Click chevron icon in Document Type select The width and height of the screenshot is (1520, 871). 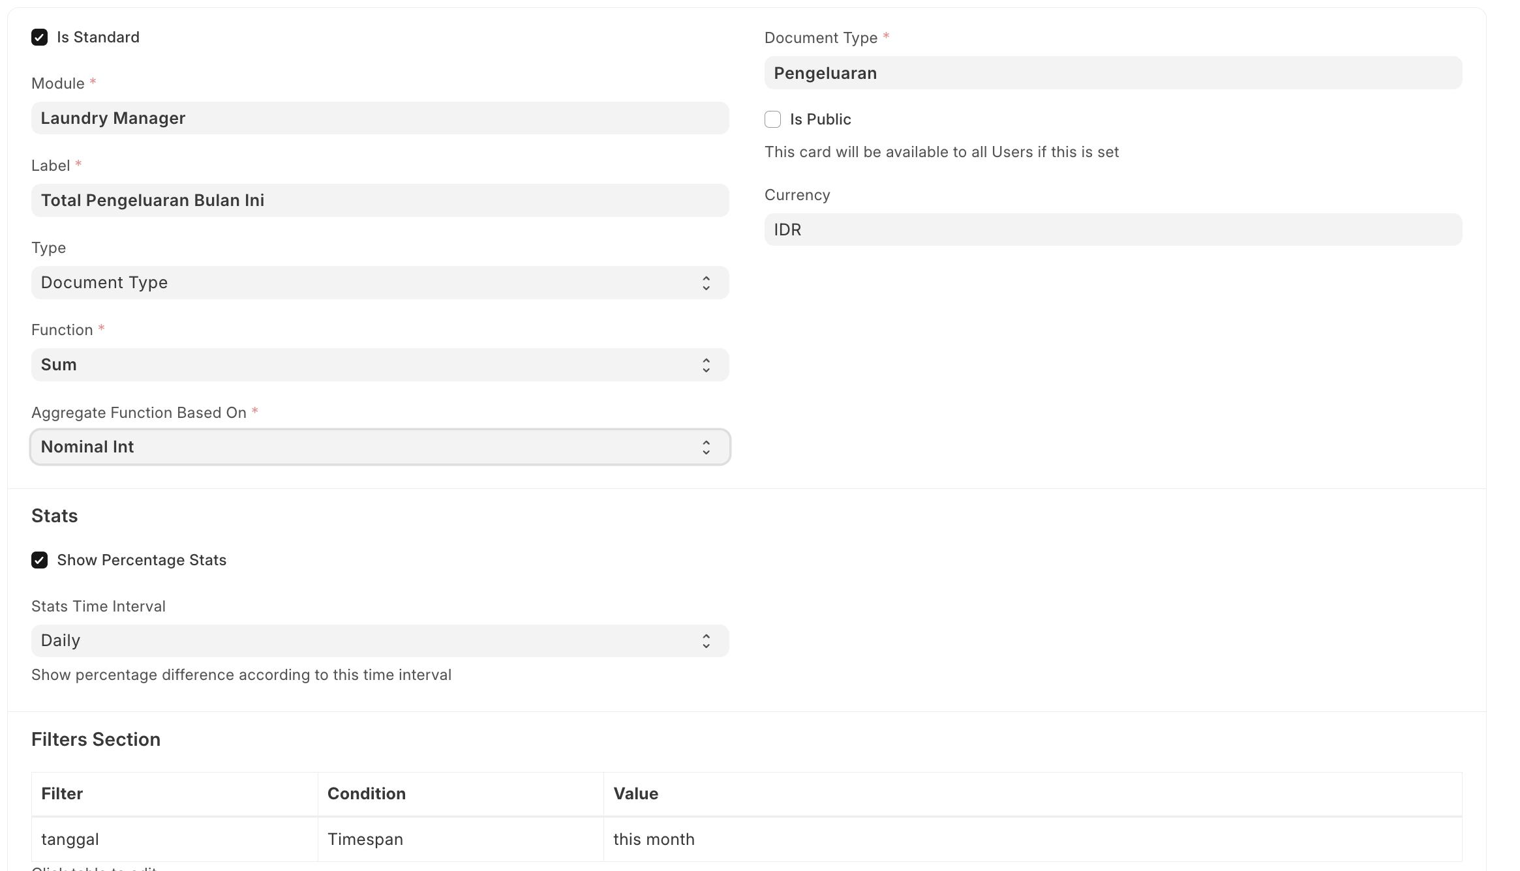(x=706, y=283)
